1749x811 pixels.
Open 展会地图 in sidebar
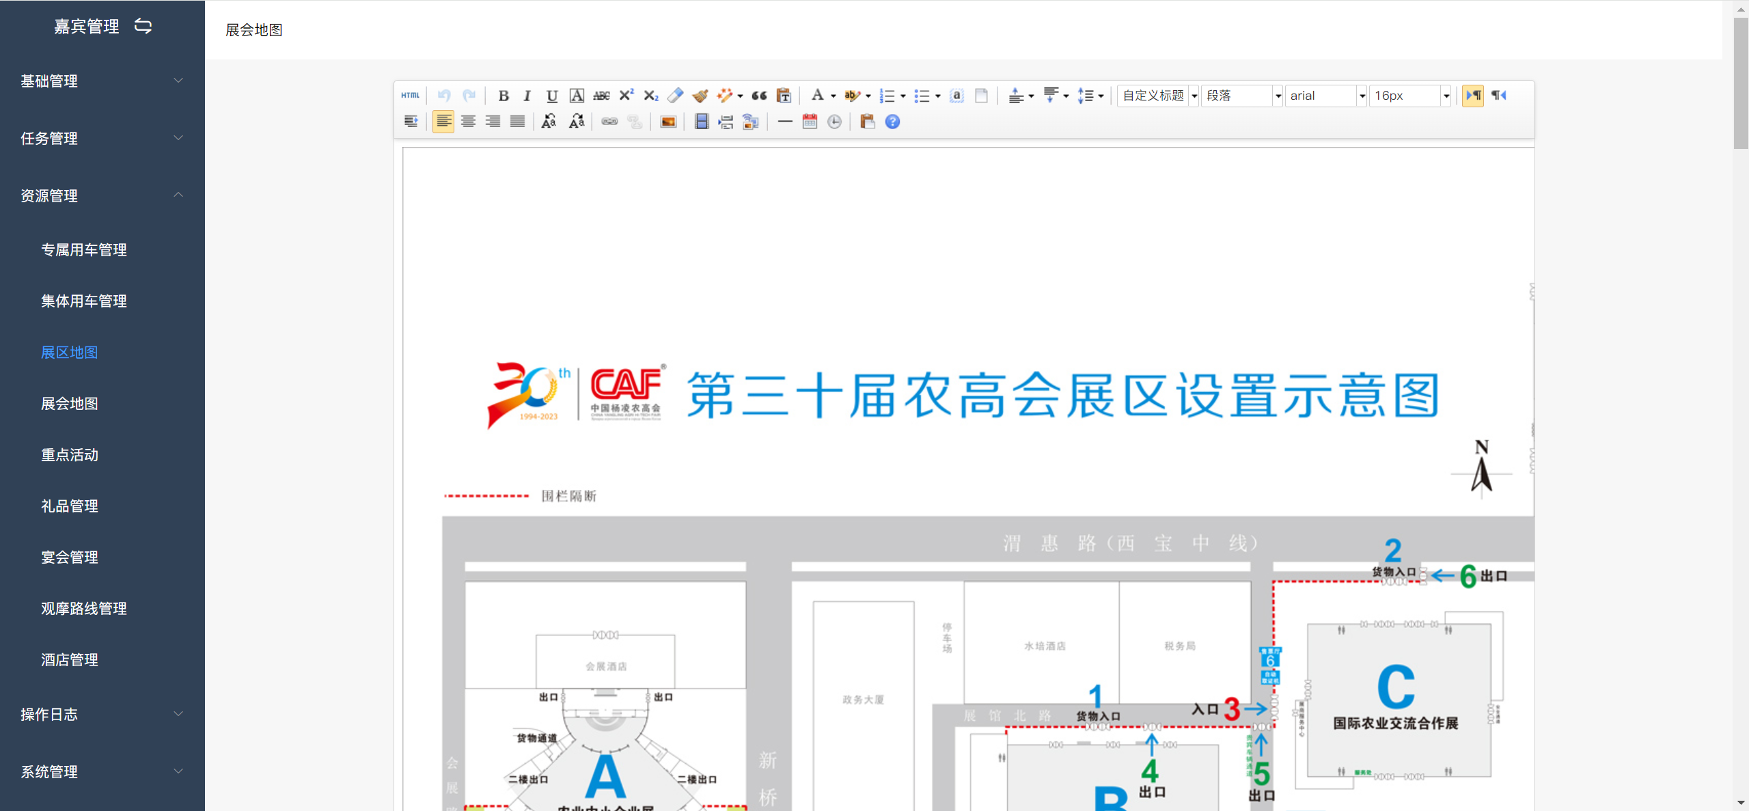pyautogui.click(x=70, y=404)
